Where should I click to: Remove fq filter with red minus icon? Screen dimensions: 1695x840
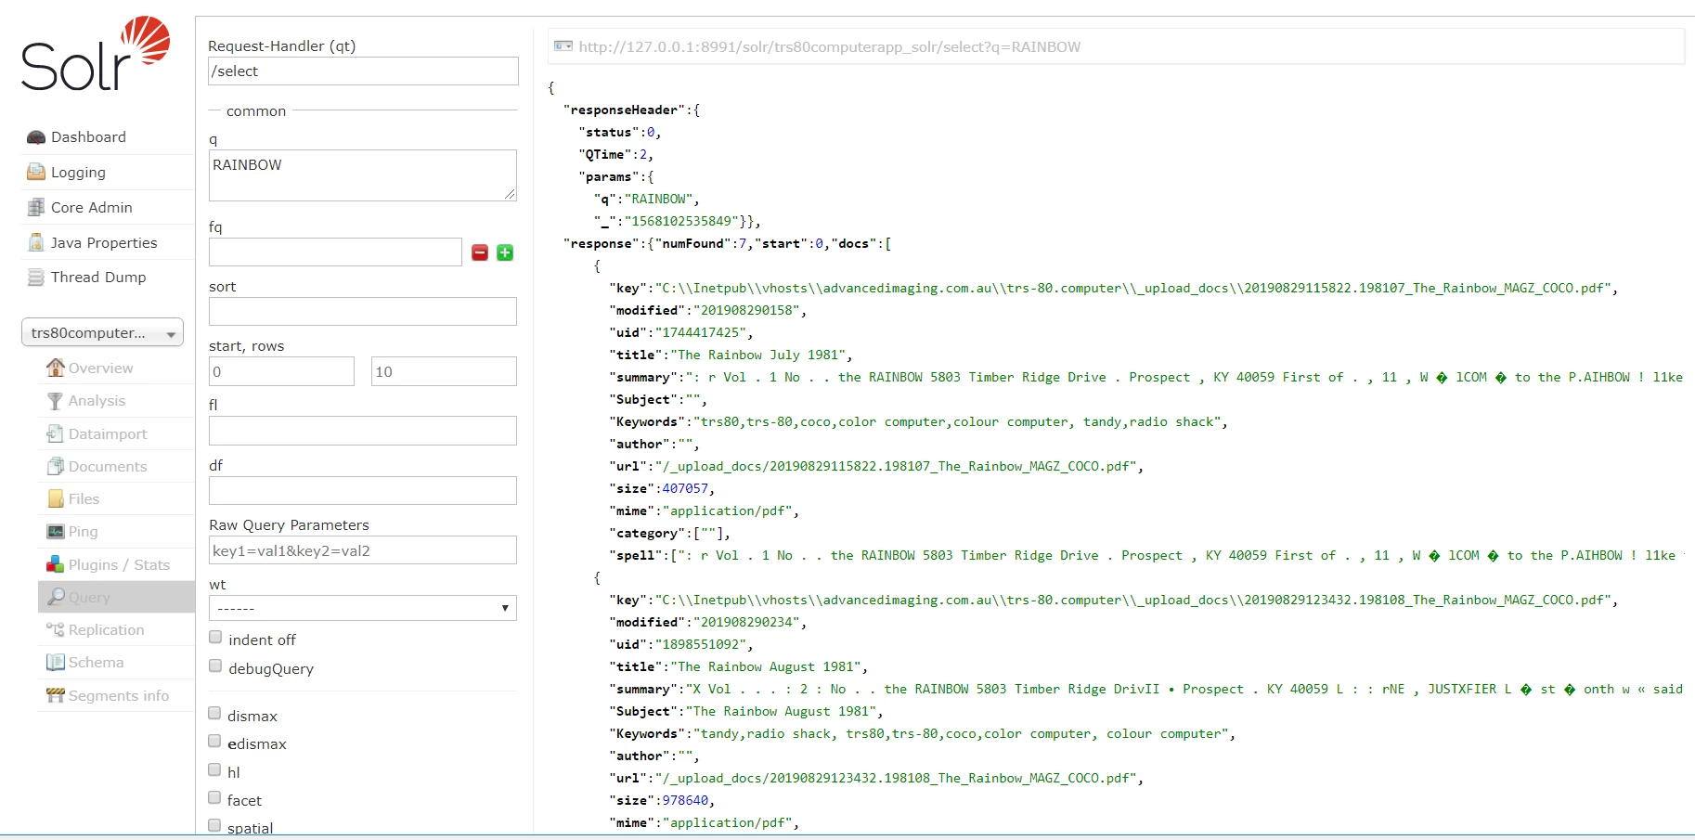pos(480,252)
